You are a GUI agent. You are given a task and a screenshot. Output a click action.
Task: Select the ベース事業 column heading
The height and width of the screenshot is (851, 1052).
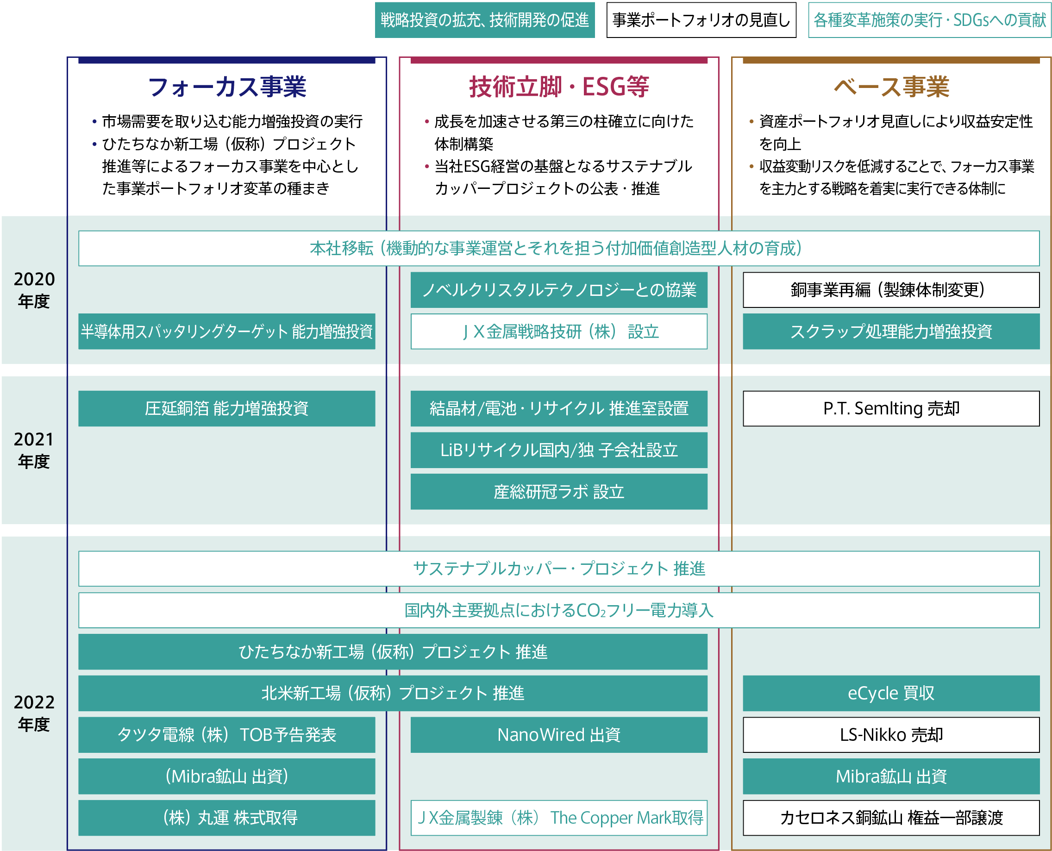coord(891,87)
